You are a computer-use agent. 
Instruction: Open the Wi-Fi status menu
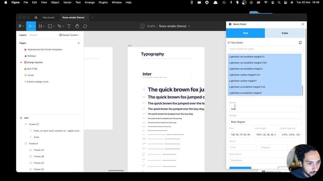[266, 3]
